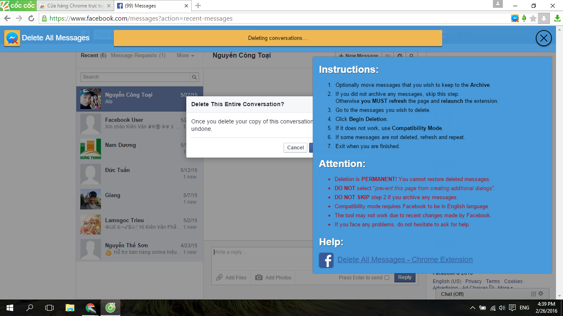Image resolution: width=563 pixels, height=316 pixels.
Task: Expand the More dropdown in the messages list
Action: point(185,56)
